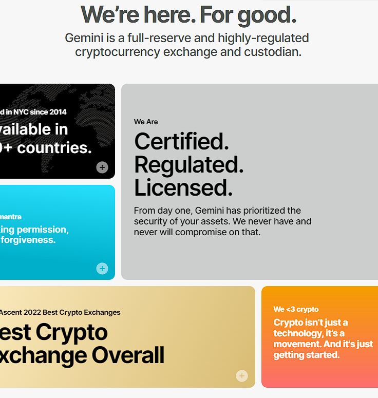Click the 'From day one' security paragraph
This screenshot has height=398, width=378.
pyautogui.click(x=222, y=221)
